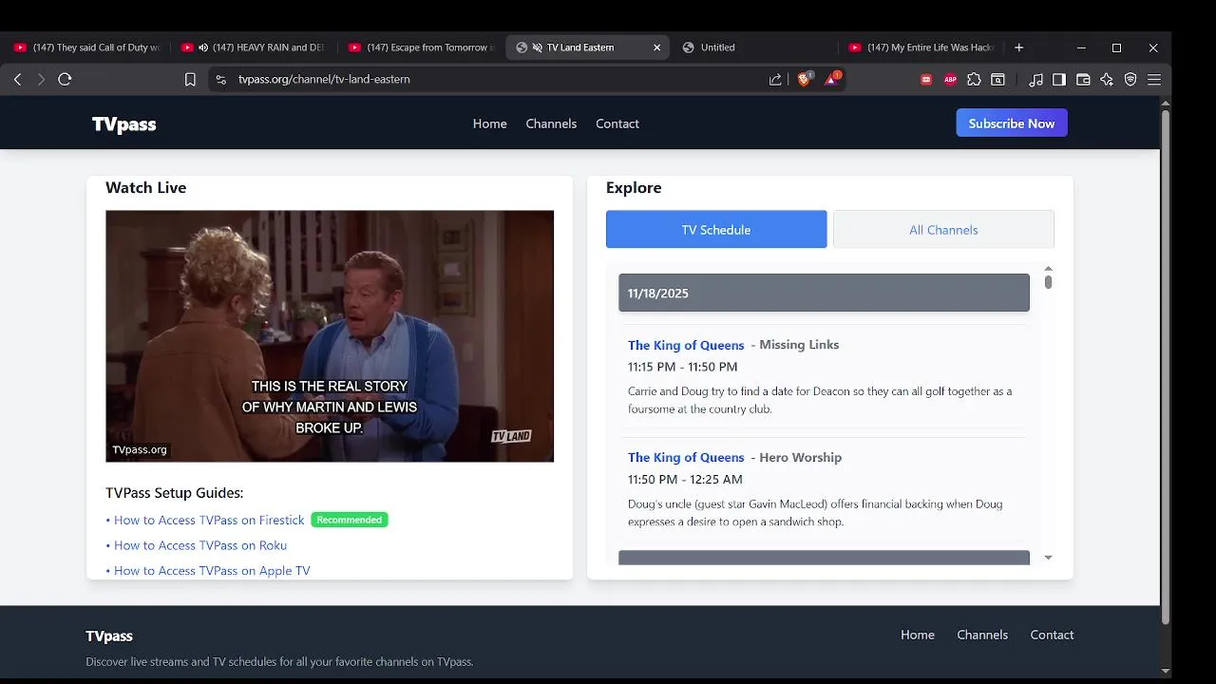This screenshot has height=684, width=1216.
Task: Click footer Contact link
Action: [1052, 635]
